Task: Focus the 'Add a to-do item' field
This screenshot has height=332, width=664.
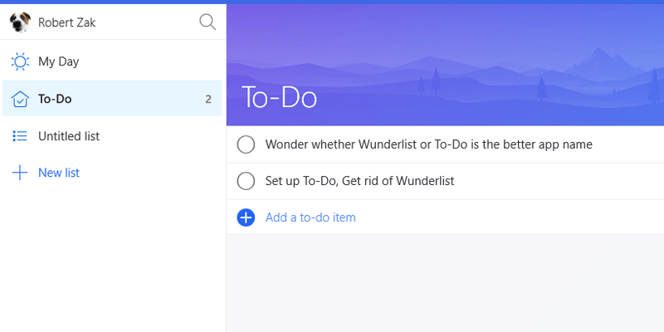Action: pos(310,217)
